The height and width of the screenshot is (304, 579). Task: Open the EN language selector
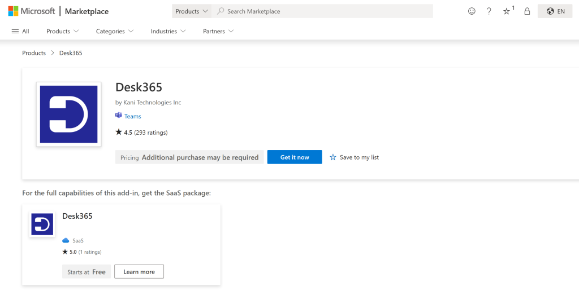tap(555, 11)
